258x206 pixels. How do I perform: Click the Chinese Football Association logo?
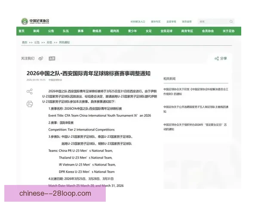click(x=35, y=21)
